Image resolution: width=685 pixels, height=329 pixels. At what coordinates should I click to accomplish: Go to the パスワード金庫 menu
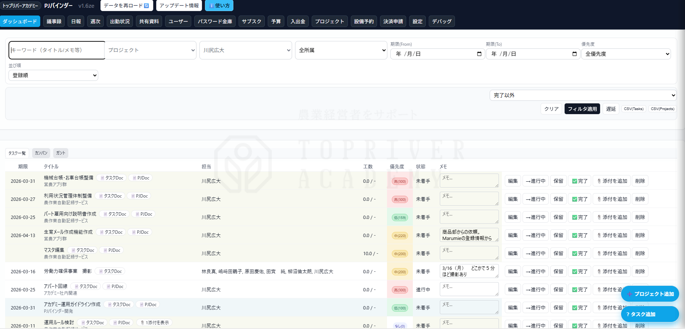point(215,21)
